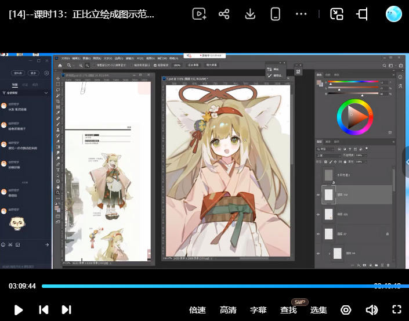
Task: Open the Color panel flyout menu
Action: point(393,75)
